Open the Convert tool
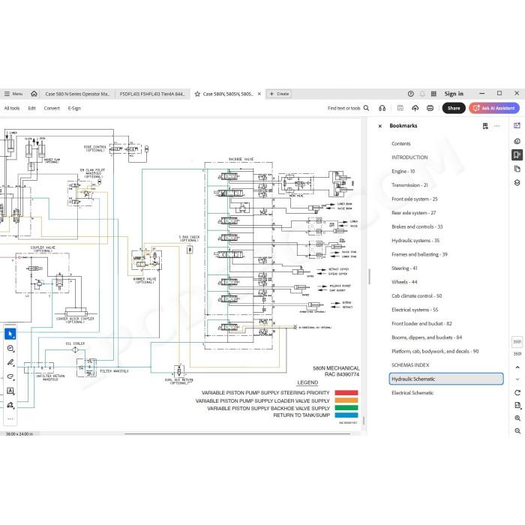 click(52, 108)
